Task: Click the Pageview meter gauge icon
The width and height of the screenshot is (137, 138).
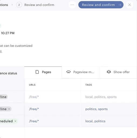Action: pos(68,72)
